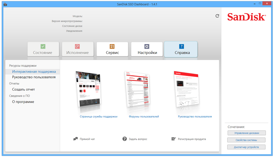Open the Форумы пользователей link

tap(144, 117)
